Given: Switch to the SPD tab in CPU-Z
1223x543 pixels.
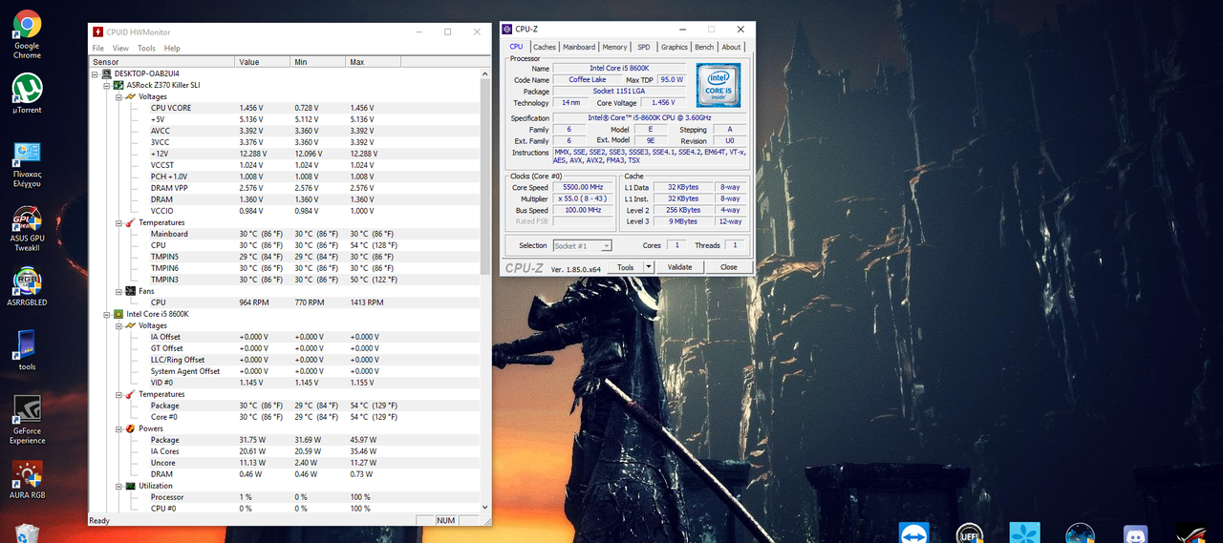Looking at the screenshot, I should coord(644,47).
